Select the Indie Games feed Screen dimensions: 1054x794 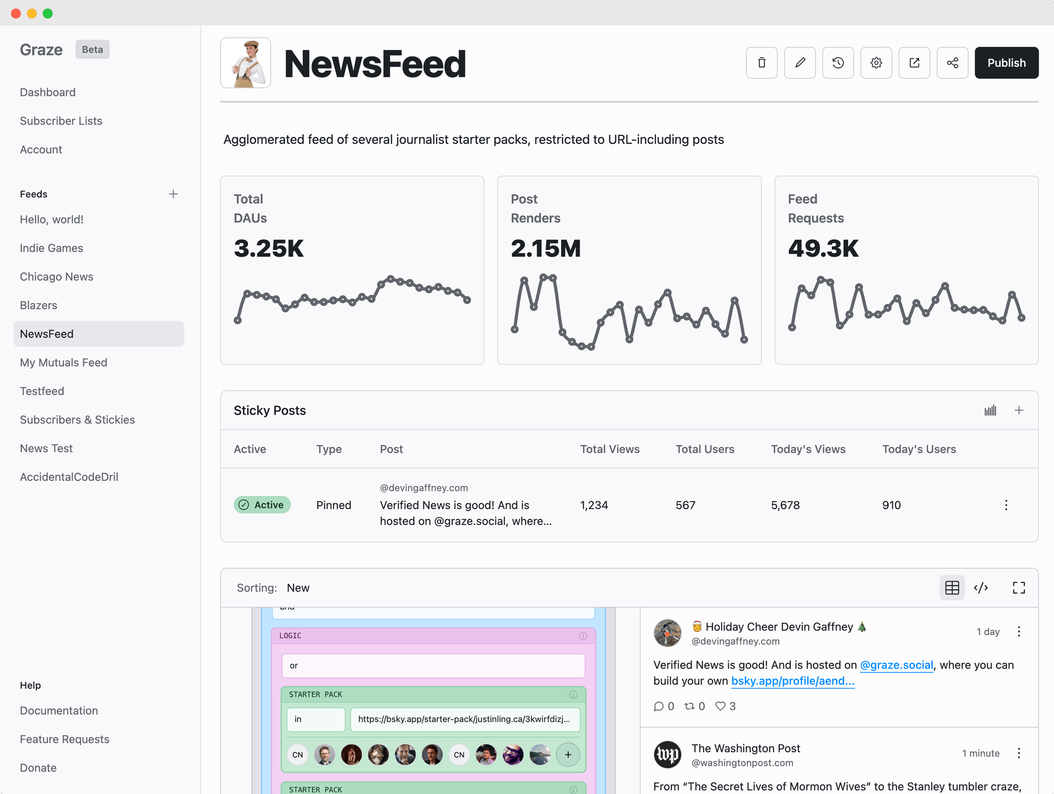(x=51, y=248)
